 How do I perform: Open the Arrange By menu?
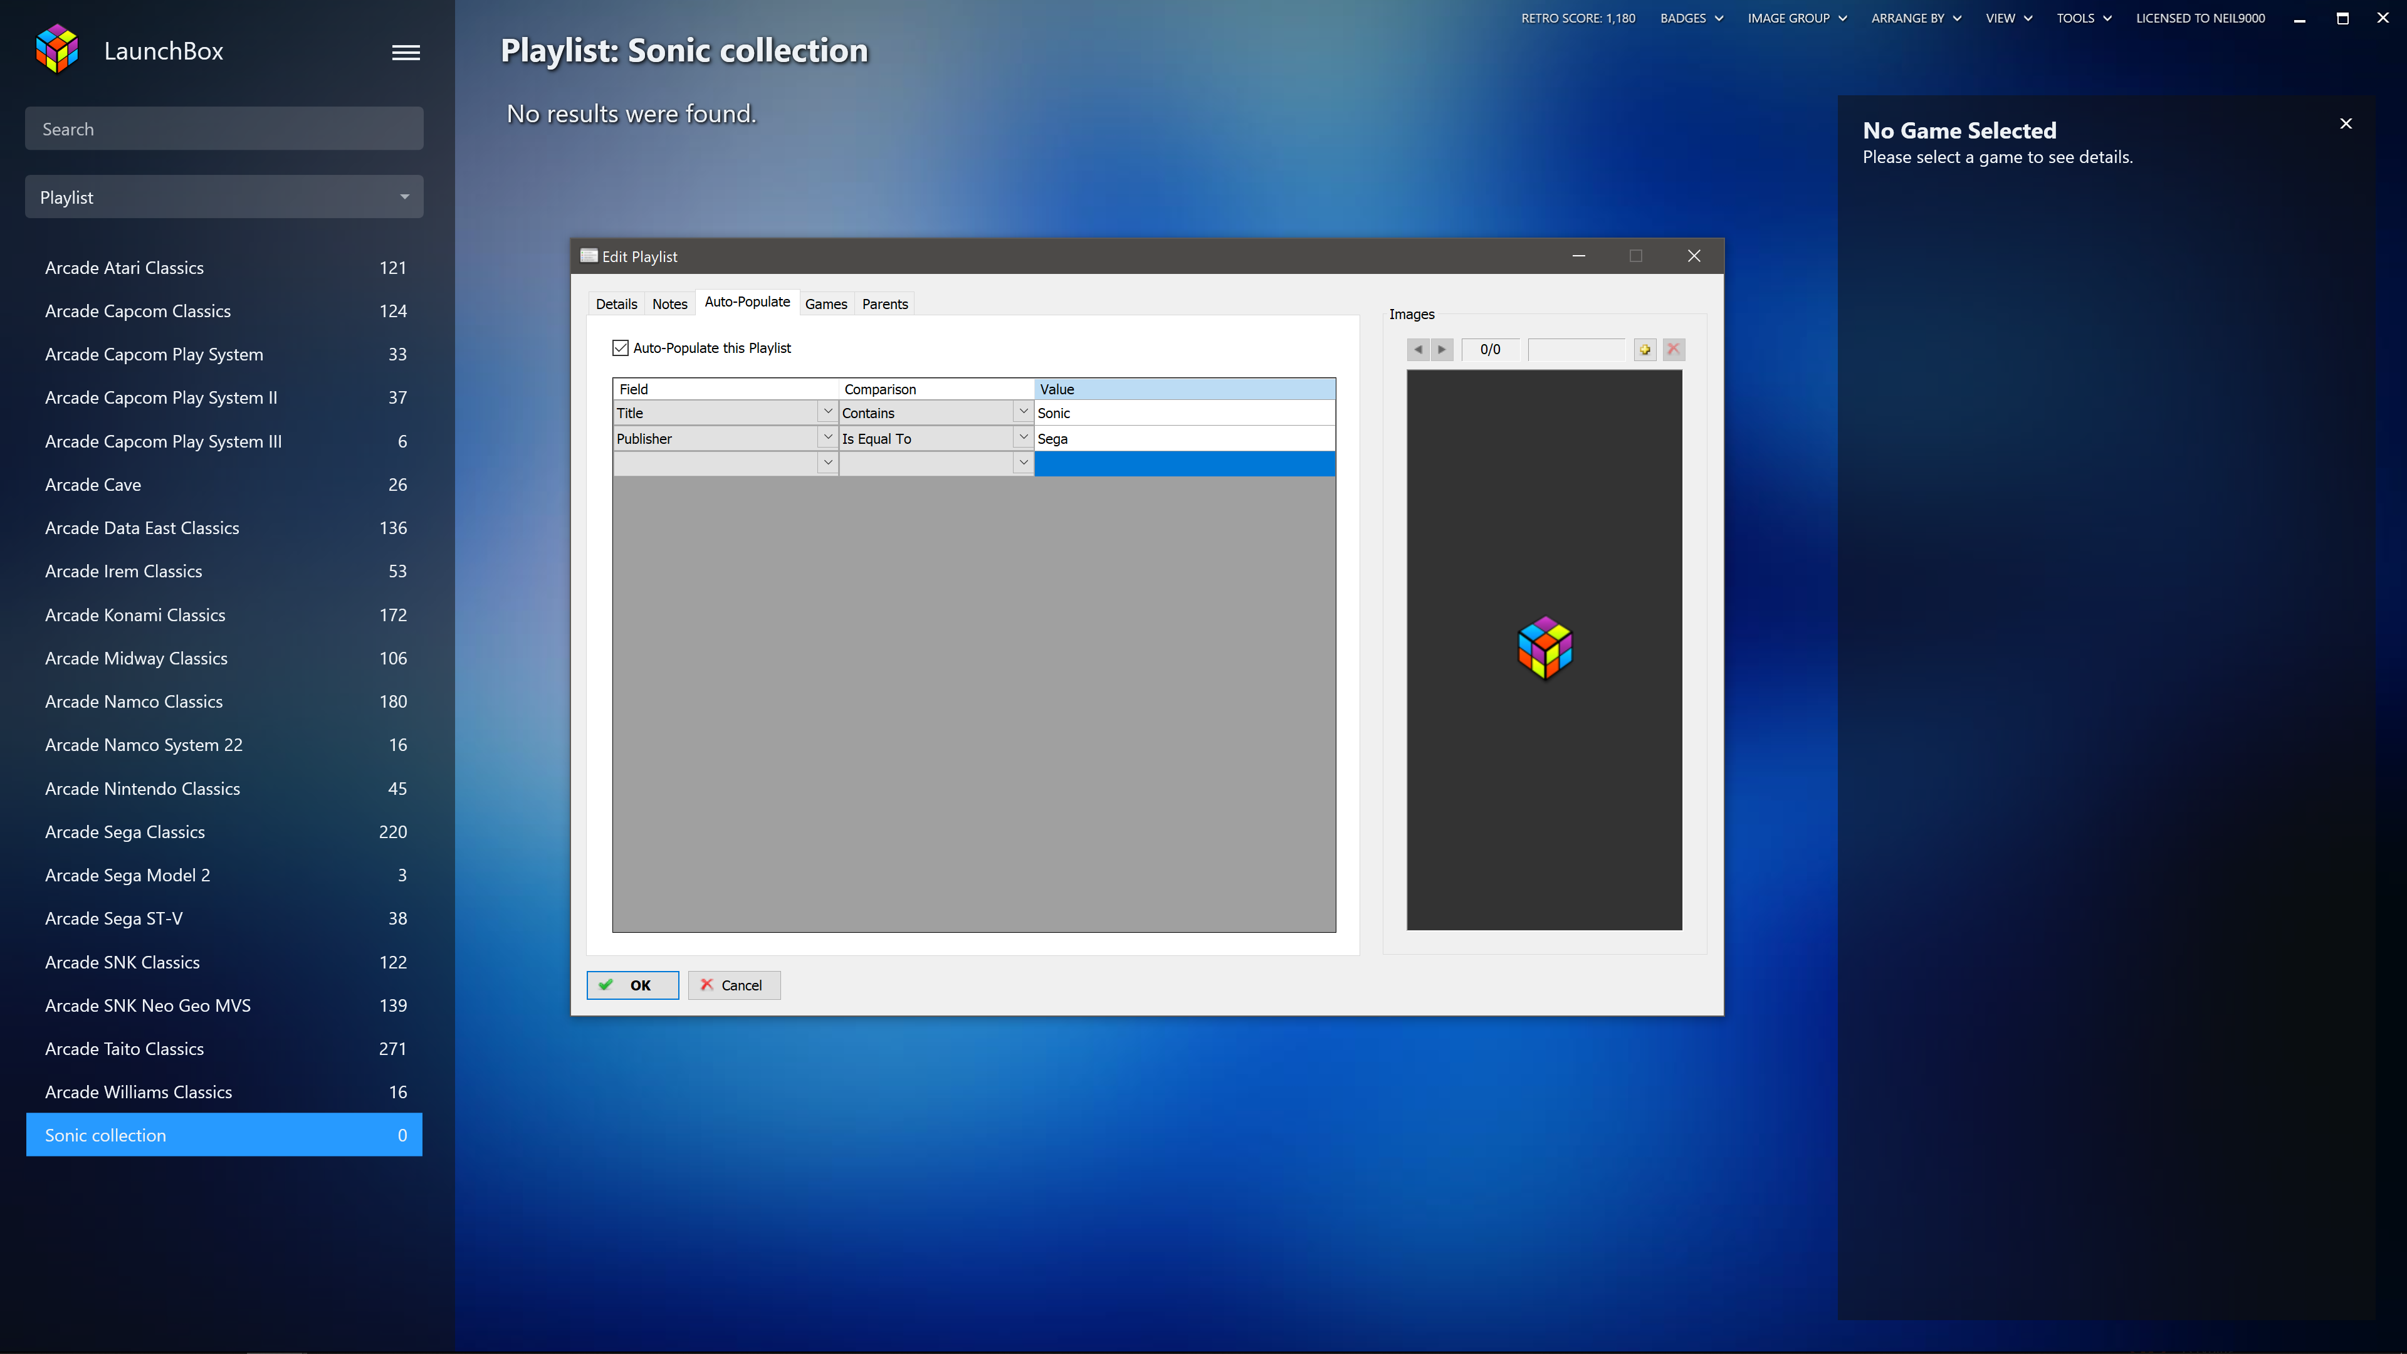tap(1916, 18)
